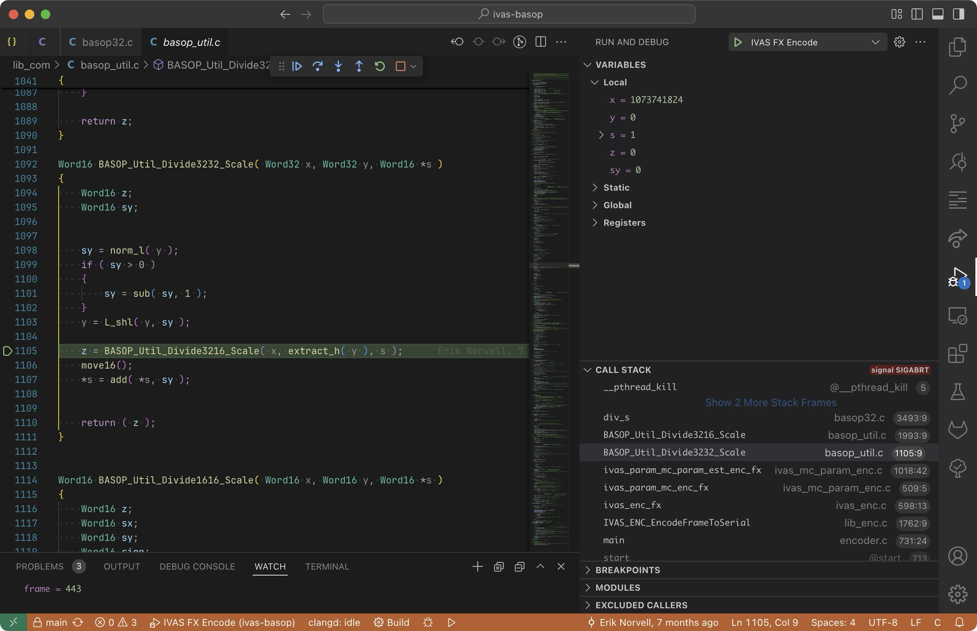This screenshot has height=631, width=977.
Task: Click the debug Continue button
Action: pyautogui.click(x=297, y=66)
